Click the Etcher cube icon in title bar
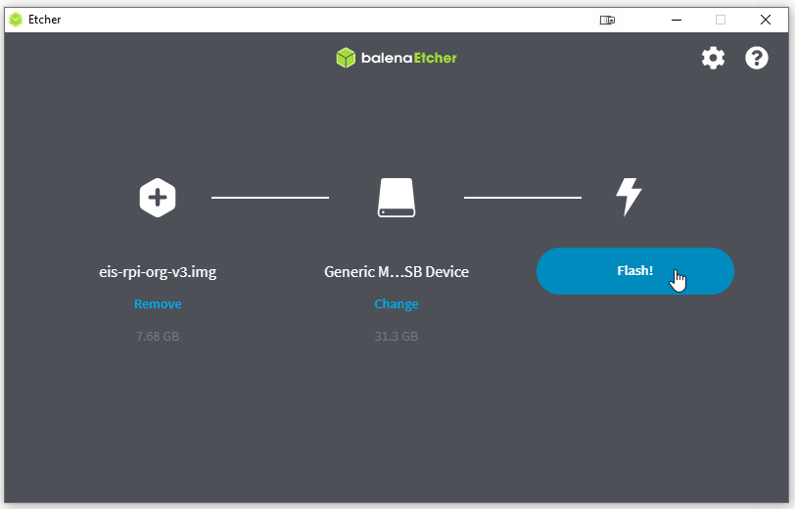The image size is (795, 509). tap(16, 20)
